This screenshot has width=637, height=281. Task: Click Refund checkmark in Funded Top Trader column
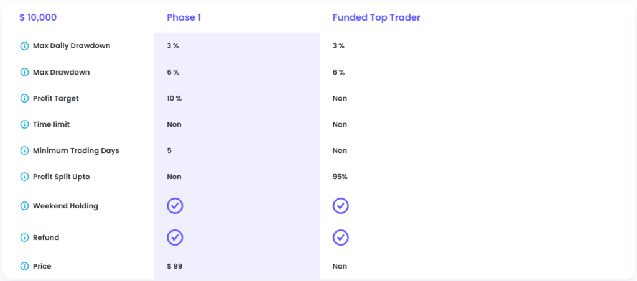click(x=341, y=237)
